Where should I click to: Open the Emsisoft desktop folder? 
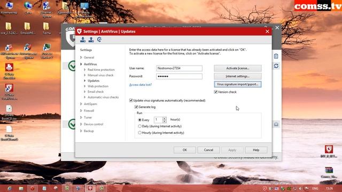click(27, 28)
